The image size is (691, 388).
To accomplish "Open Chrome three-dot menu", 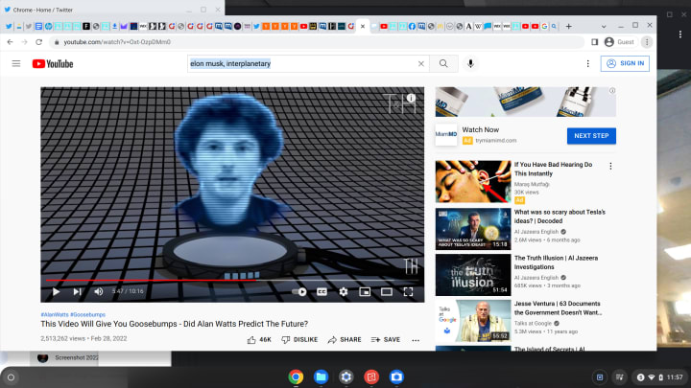I will pyautogui.click(x=647, y=42).
